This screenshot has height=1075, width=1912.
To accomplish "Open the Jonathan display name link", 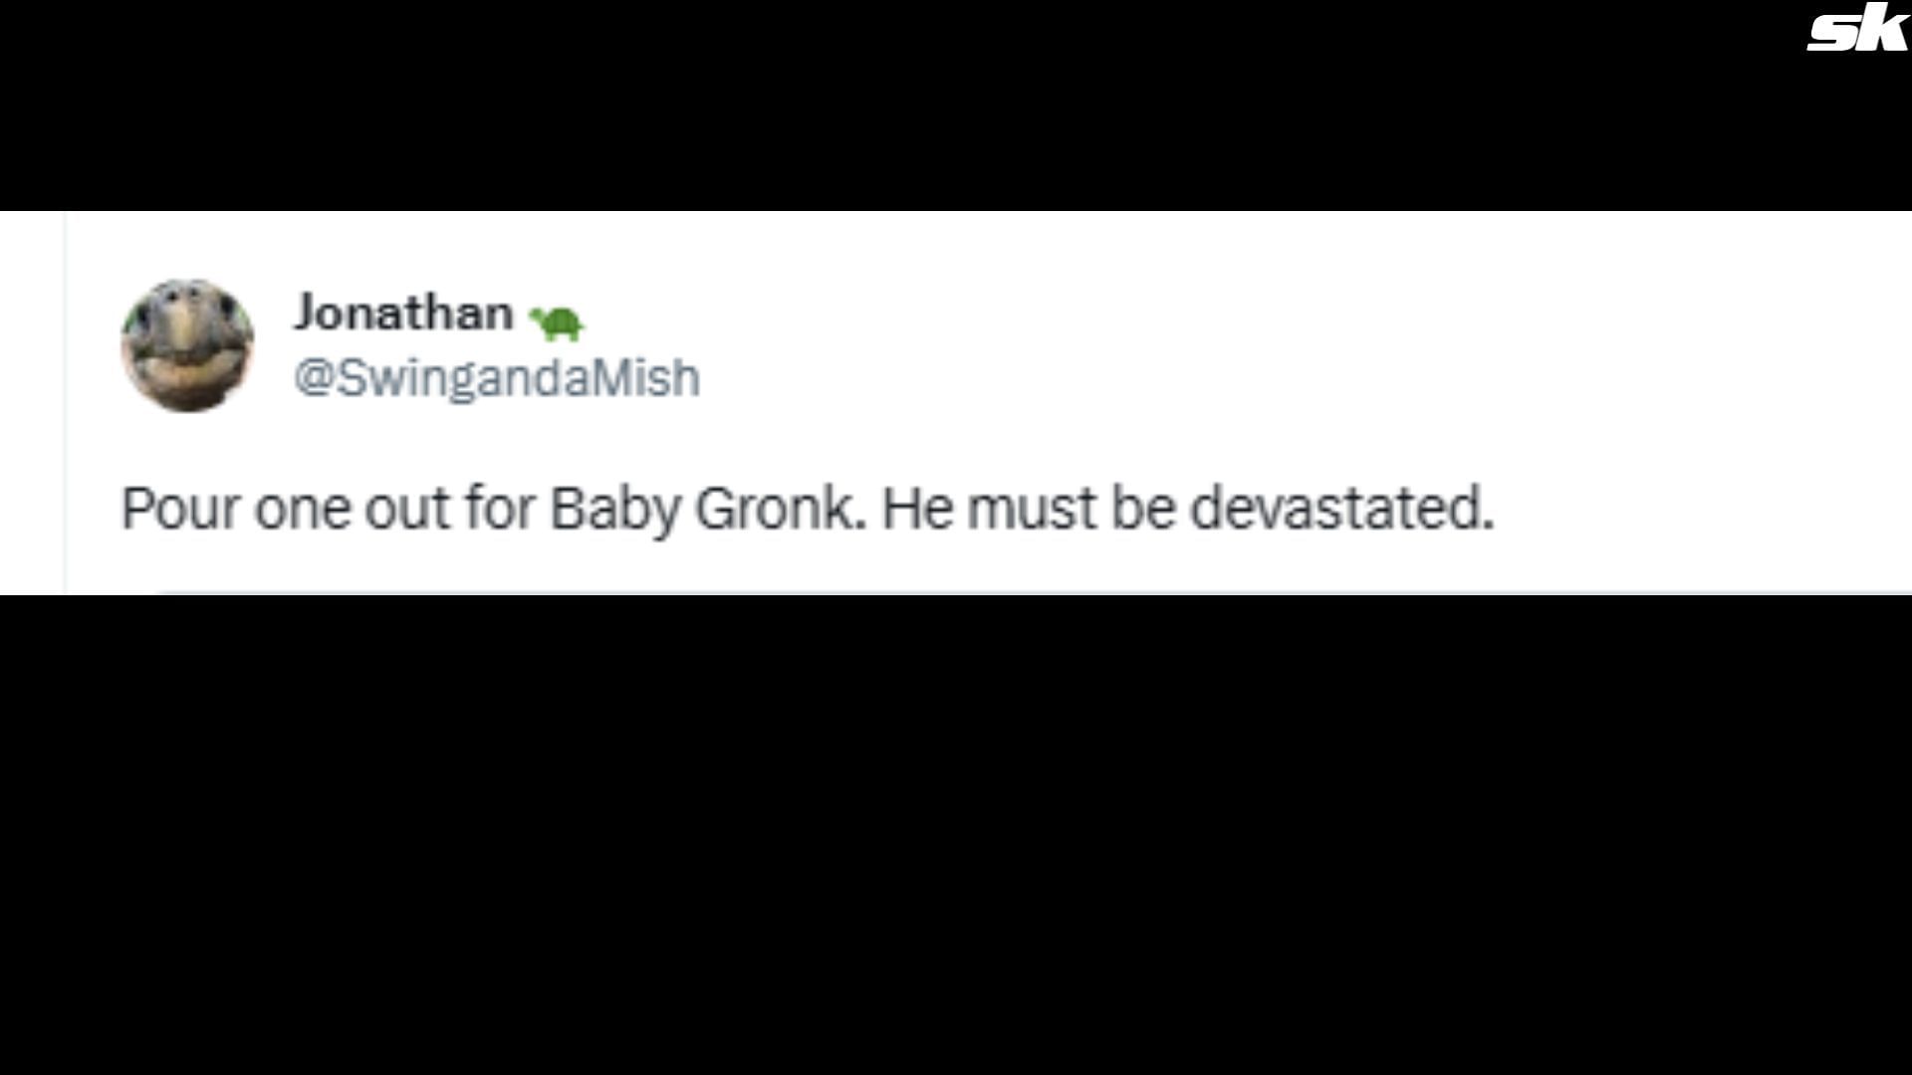I will (403, 313).
